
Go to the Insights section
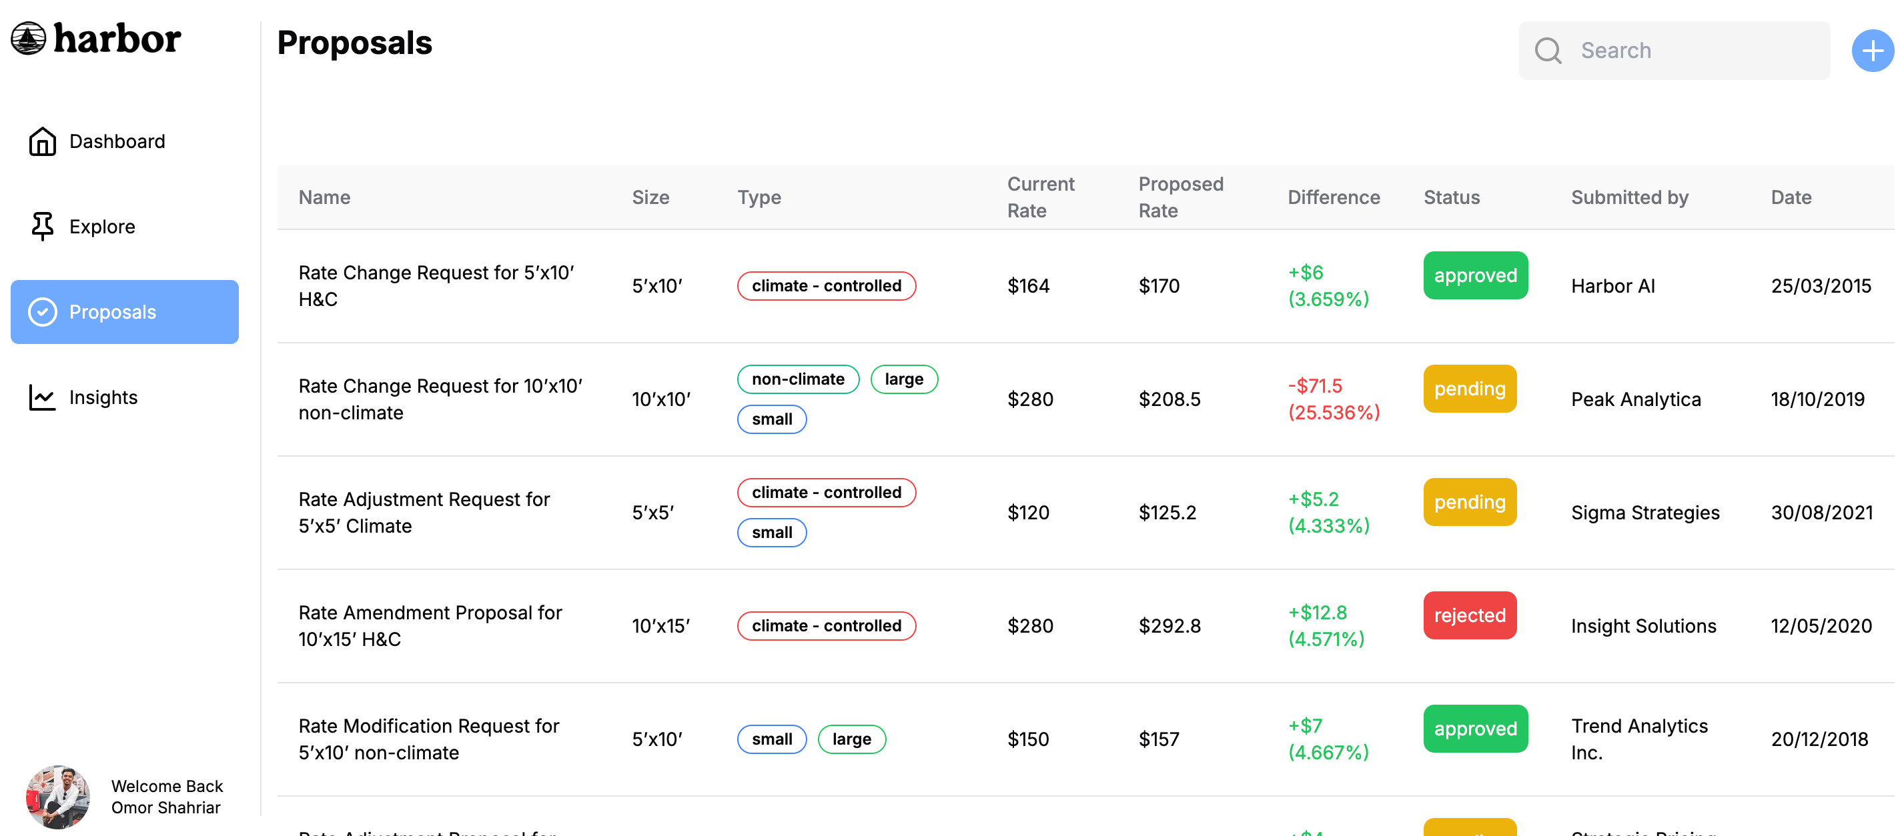pos(103,397)
